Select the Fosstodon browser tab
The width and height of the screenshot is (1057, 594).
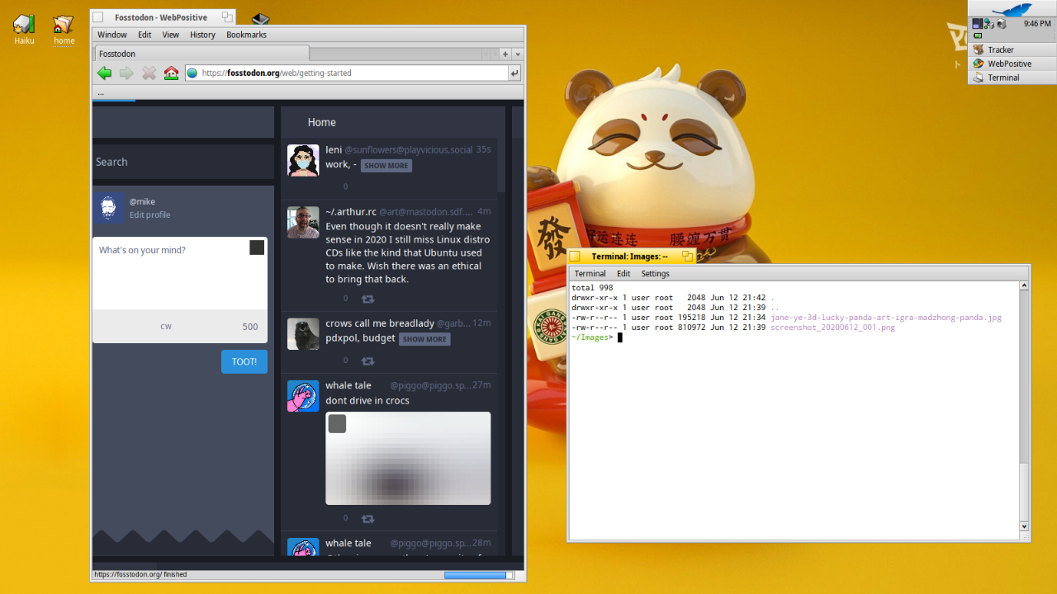(201, 54)
